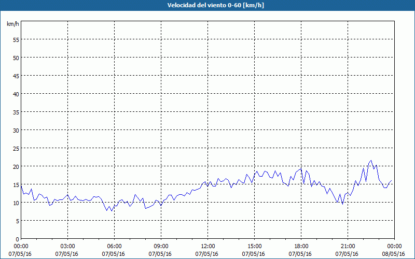Viewport: 415px width, 259px height.
Task: Select the 10 km/h axis label
Action: 16,203
